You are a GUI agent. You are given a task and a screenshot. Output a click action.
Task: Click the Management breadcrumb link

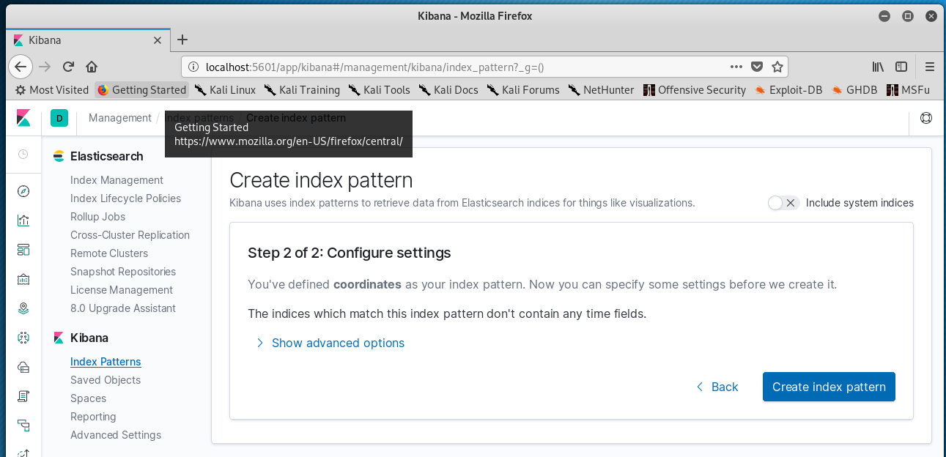tap(120, 118)
